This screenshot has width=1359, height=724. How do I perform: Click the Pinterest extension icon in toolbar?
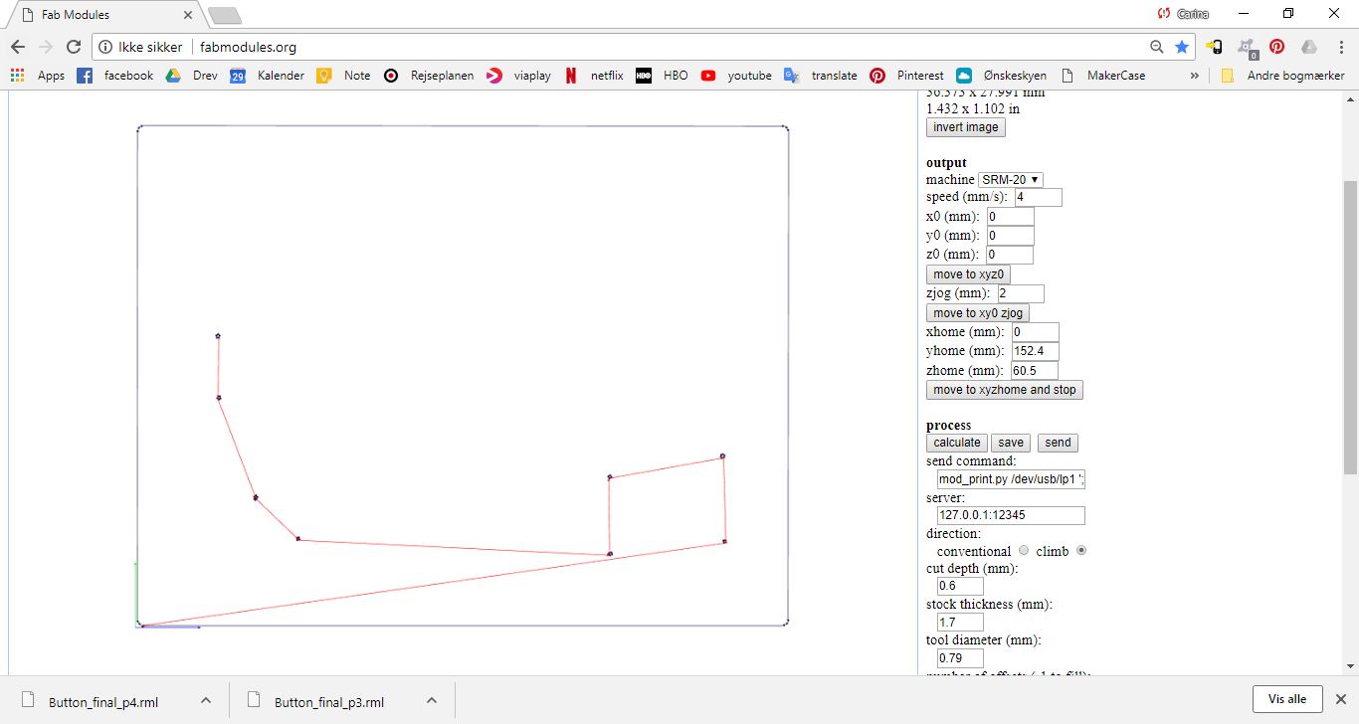pyautogui.click(x=1277, y=47)
